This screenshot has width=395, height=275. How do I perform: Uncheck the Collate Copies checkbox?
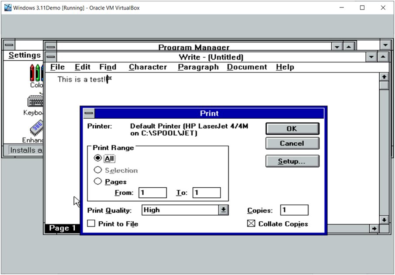[251, 223]
